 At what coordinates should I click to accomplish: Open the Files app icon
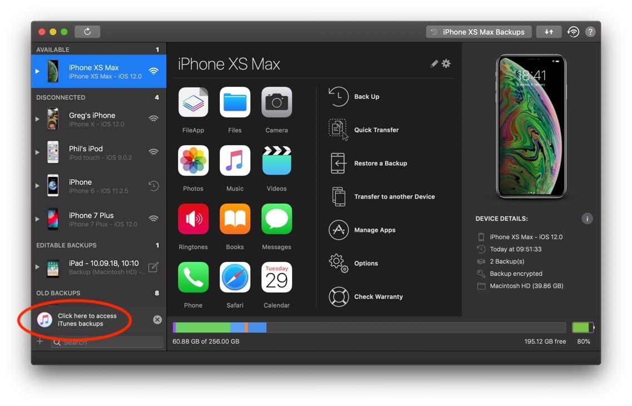pos(235,102)
